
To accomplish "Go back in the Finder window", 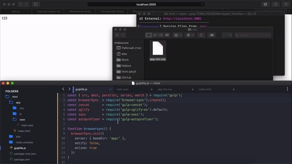I will [117, 35].
